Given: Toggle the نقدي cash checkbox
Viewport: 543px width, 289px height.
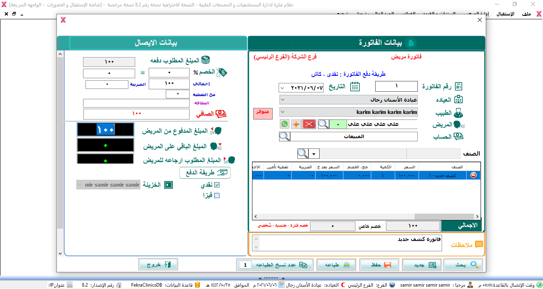Looking at the screenshot, I should [217, 185].
